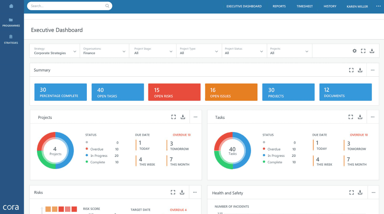384x214 pixels.
Task: Open the Projects filter dropdown
Action: [289, 51]
